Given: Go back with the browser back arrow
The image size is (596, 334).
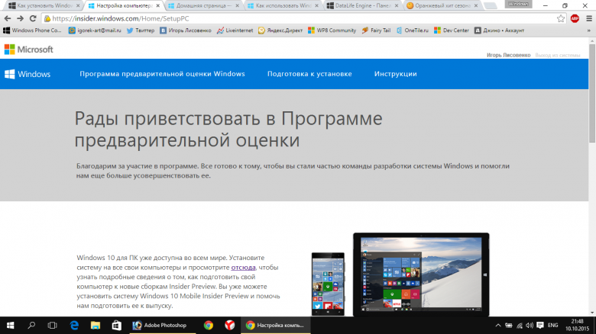Looking at the screenshot, I should point(7,18).
